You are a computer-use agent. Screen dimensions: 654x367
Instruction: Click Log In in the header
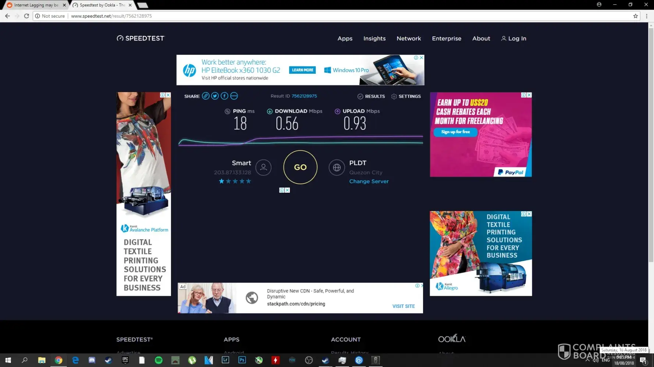(513, 39)
